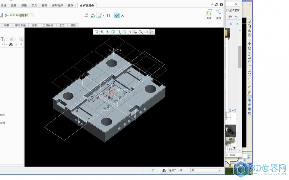
Task: Click the back arrow in browser panel
Action: (x=236, y=17)
